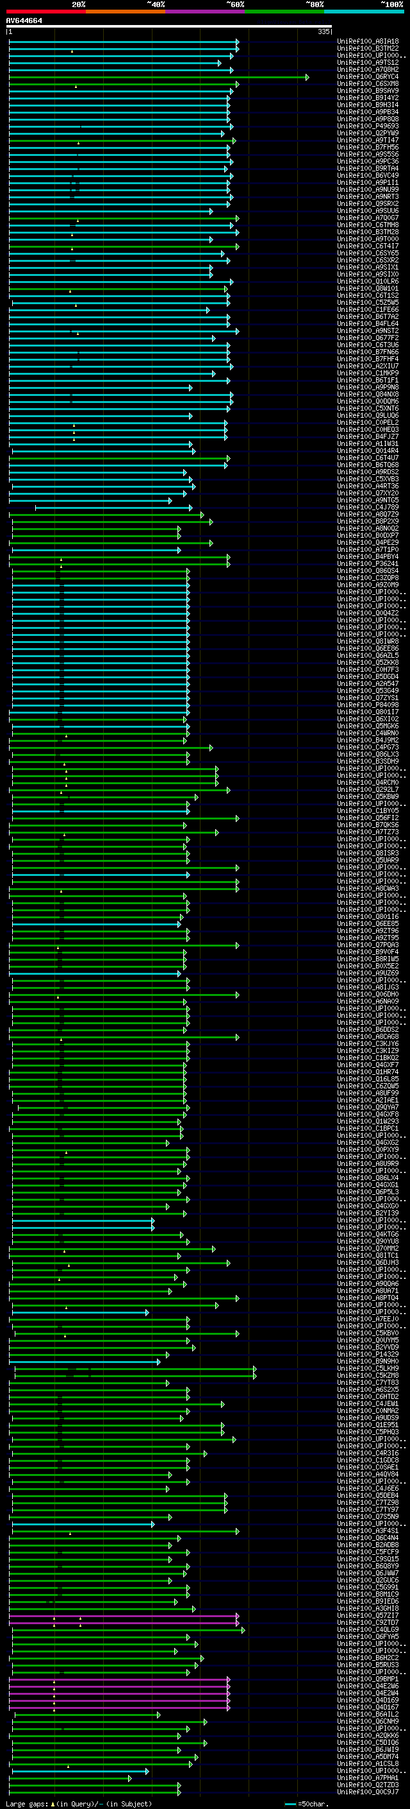Image resolution: width=410 pixels, height=1809 pixels.
Task: Click the 335 query length number
Action: 323,31
